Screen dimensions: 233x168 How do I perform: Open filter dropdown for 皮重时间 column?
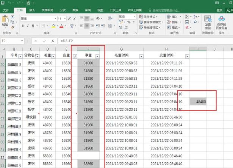tap(187, 56)
